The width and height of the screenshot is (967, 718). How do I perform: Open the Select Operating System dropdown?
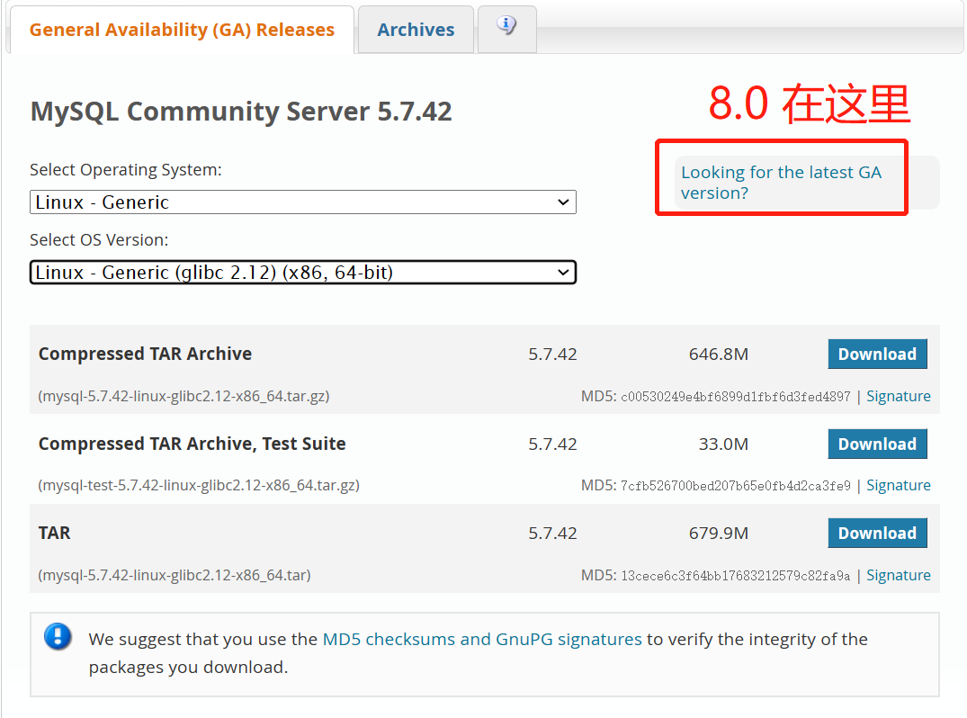click(303, 202)
